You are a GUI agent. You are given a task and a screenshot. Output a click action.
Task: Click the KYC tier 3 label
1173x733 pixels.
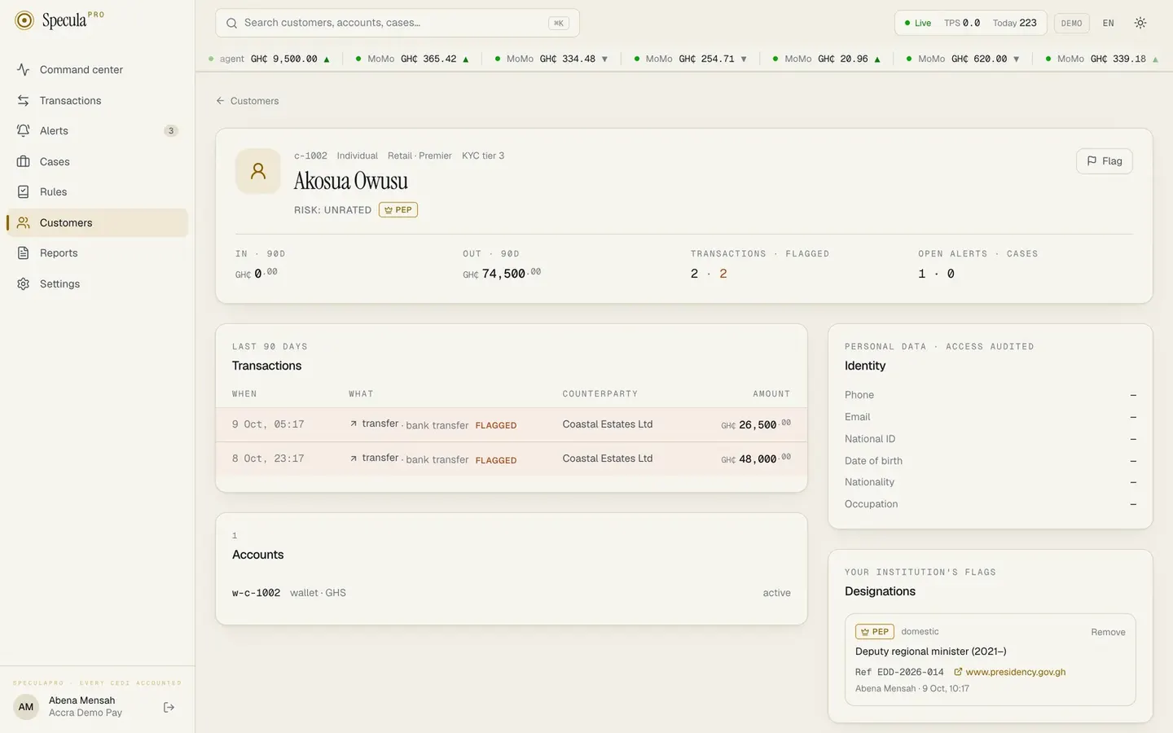(x=483, y=156)
